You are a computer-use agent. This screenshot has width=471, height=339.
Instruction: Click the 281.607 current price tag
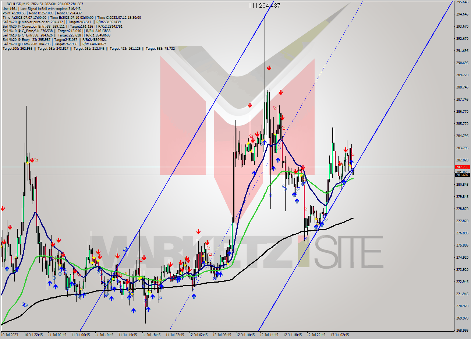463,175
